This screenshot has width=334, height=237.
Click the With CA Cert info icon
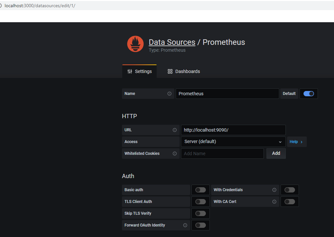click(x=274, y=202)
